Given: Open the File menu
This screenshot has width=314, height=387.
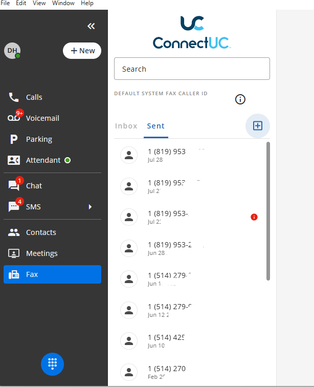Looking at the screenshot, I should (5, 3).
